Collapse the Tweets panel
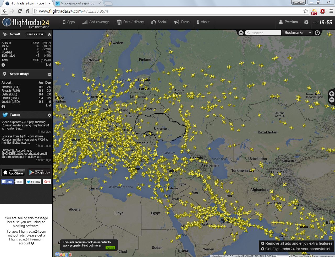This screenshot has height=257, width=335. (x=49, y=115)
